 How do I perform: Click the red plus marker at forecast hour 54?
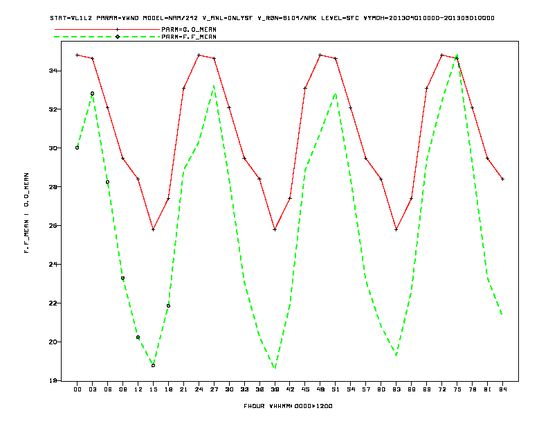click(351, 108)
